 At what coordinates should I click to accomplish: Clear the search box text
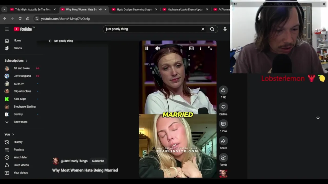pyautogui.click(x=203, y=29)
